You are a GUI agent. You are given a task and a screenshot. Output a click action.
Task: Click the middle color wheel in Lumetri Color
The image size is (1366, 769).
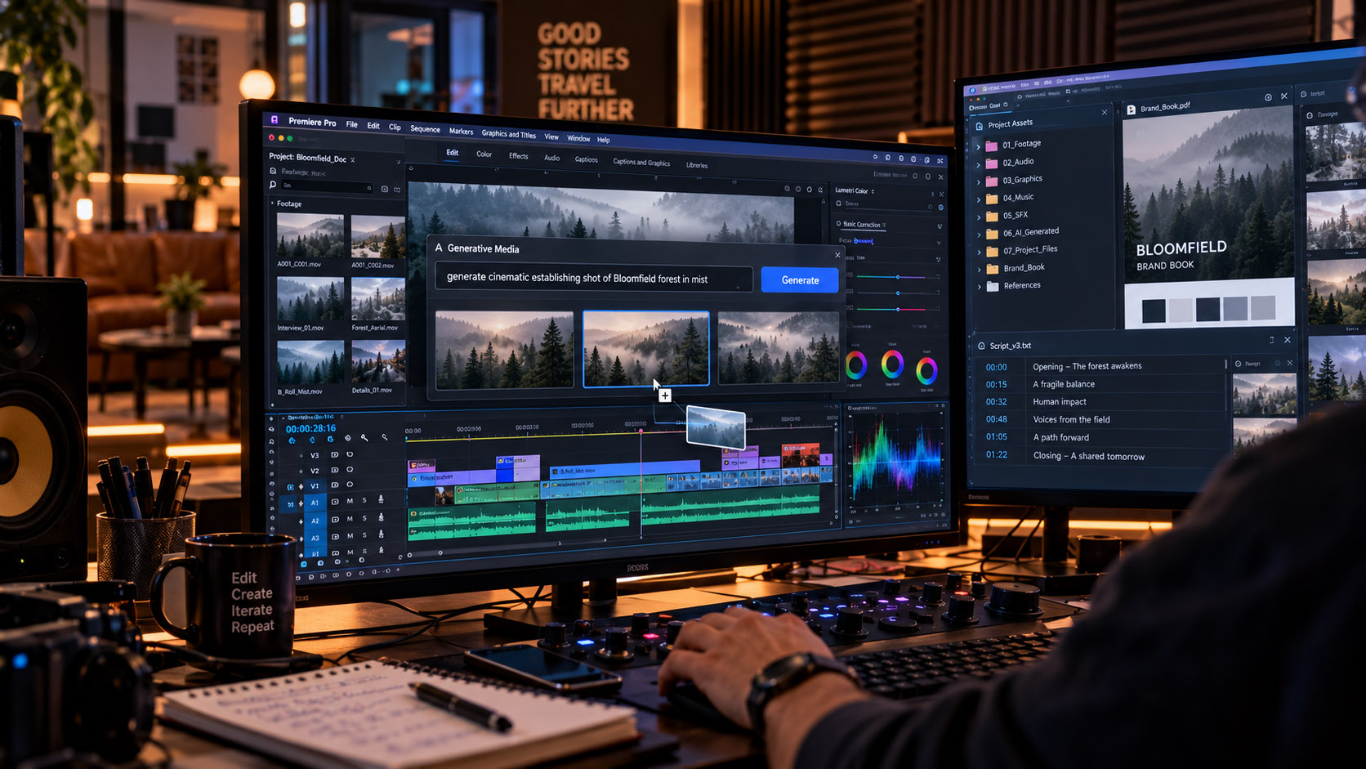892,364
